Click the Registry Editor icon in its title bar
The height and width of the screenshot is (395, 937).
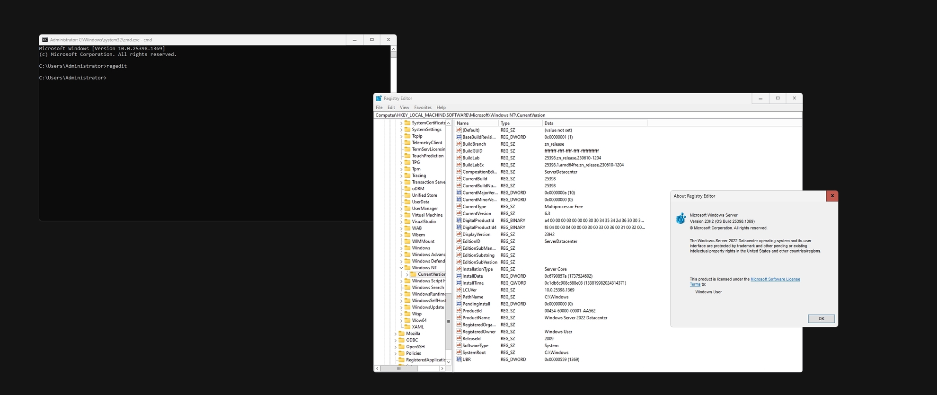point(379,98)
